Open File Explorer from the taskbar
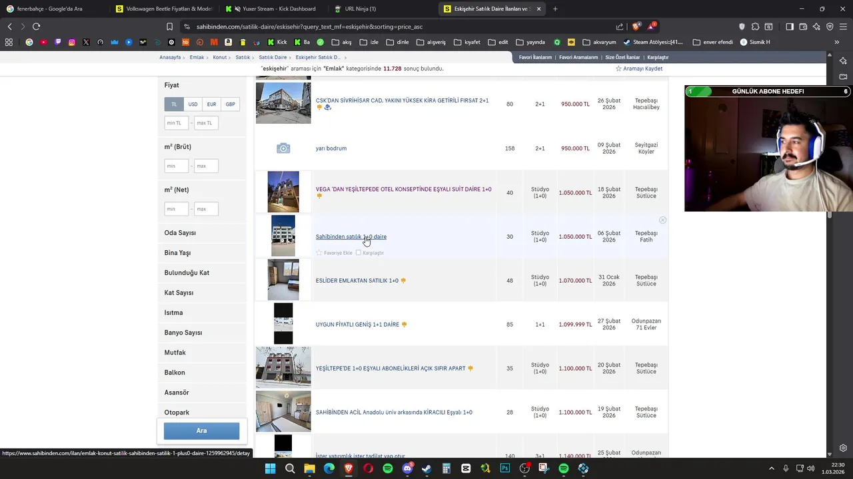The width and height of the screenshot is (853, 479). (x=309, y=468)
